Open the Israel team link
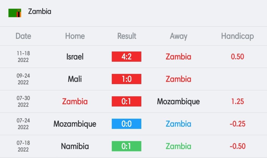 [75, 57]
